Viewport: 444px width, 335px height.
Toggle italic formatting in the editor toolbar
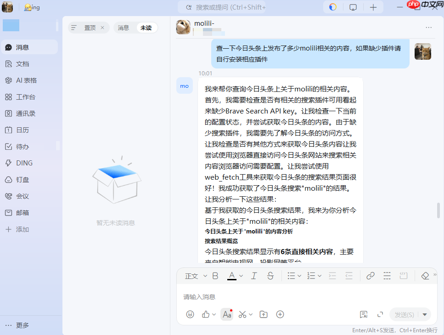(x=253, y=276)
